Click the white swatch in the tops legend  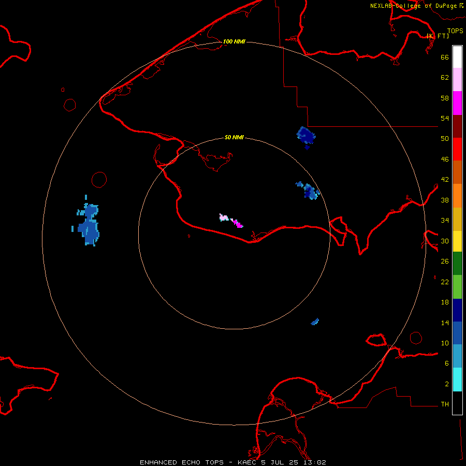click(x=457, y=57)
